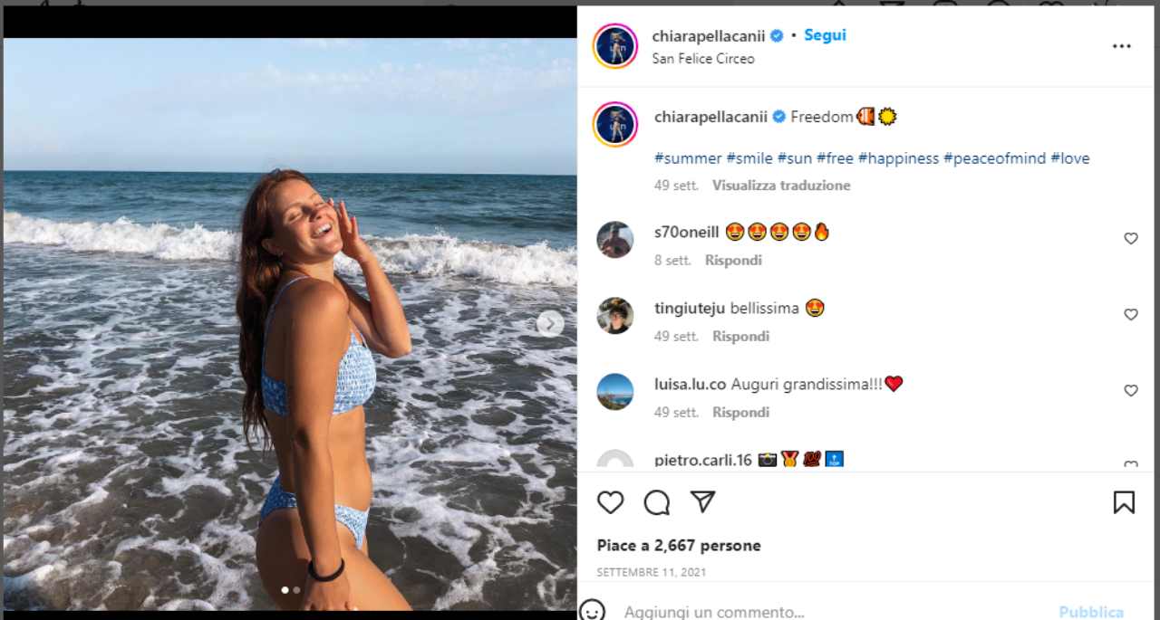Like s70oneill's comment
Image resolution: width=1160 pixels, height=620 pixels.
click(1131, 239)
